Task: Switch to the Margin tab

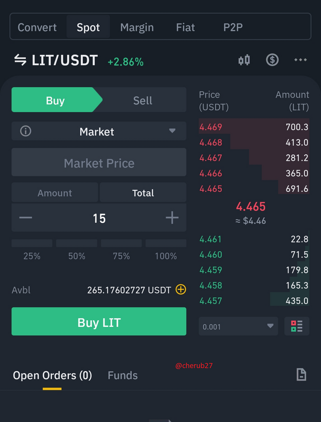Action: pos(137,27)
